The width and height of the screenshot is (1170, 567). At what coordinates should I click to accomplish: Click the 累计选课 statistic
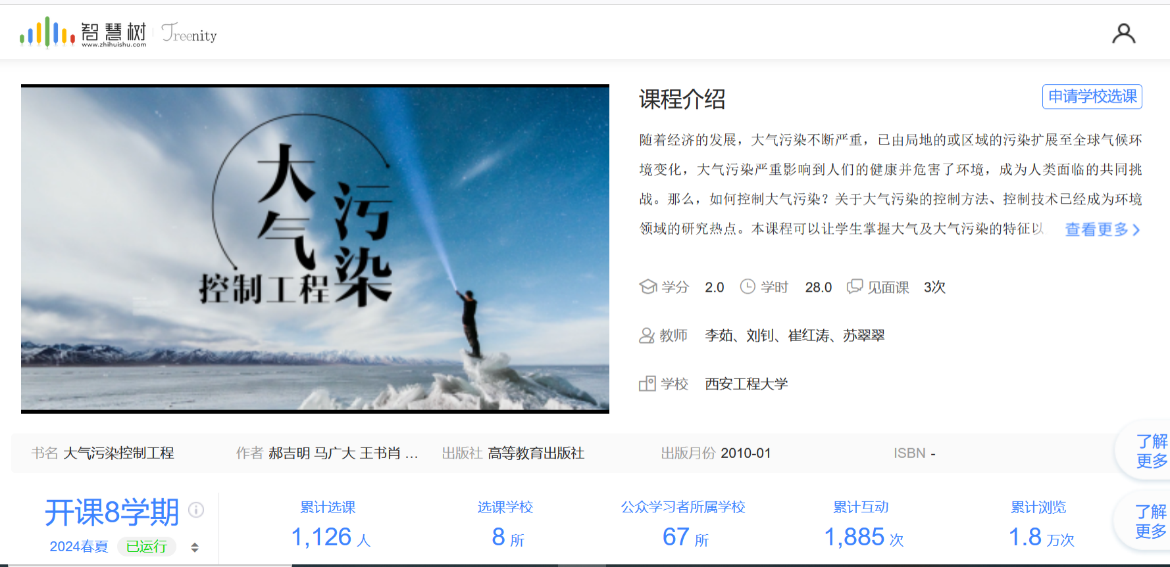[x=329, y=524]
